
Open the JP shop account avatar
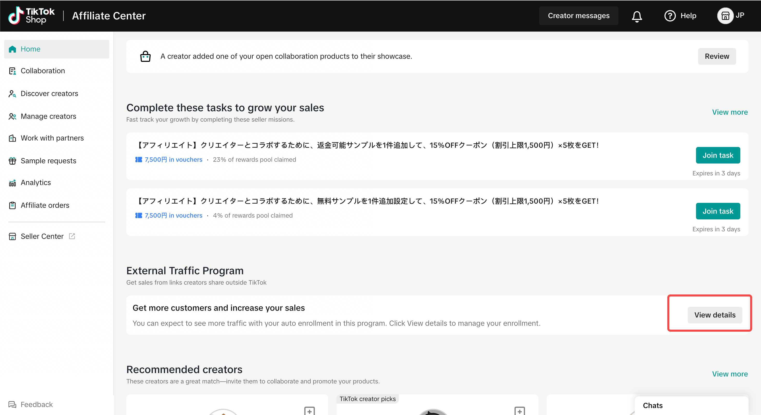725,16
